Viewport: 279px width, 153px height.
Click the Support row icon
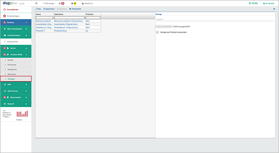point(5,104)
